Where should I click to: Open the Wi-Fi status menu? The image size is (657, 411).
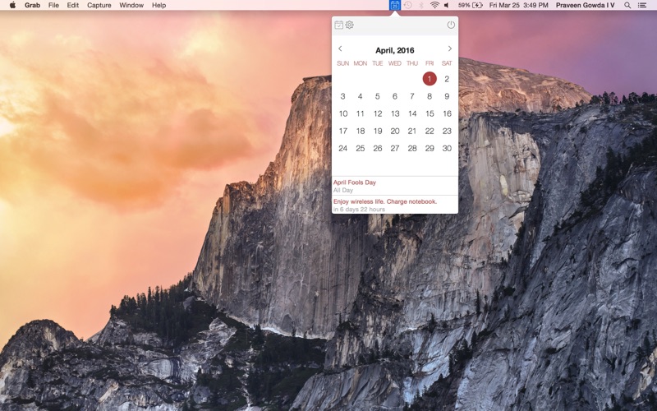434,5
